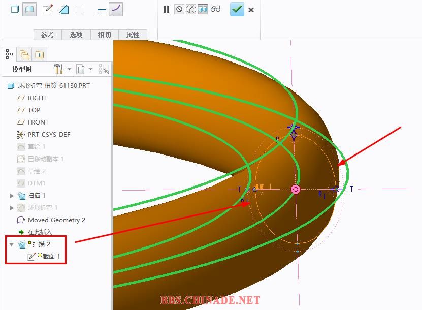Collapse the 扫描 2 tree node
This screenshot has height=310, width=422.
click(x=12, y=244)
